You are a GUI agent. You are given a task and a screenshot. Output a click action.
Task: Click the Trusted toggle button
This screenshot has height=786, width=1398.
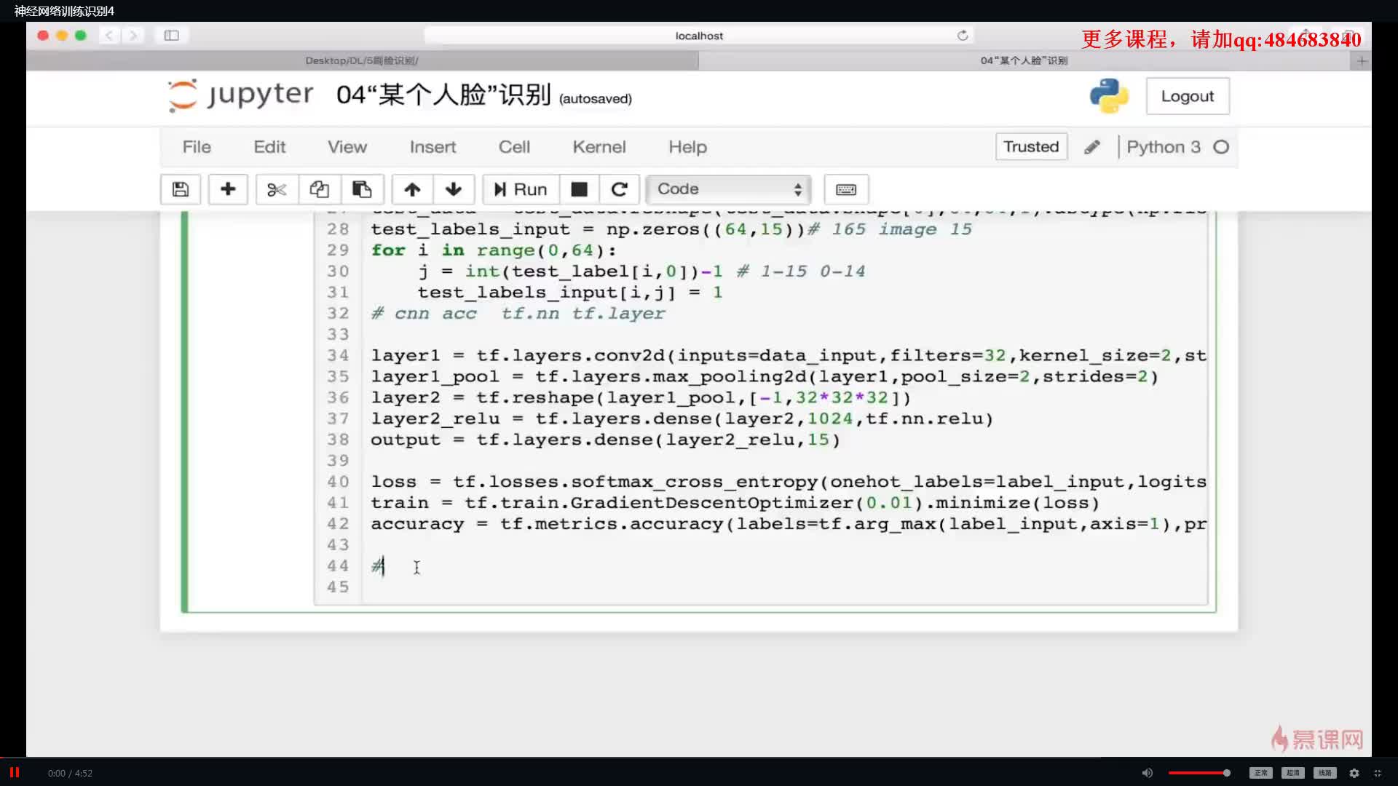pyautogui.click(x=1030, y=147)
